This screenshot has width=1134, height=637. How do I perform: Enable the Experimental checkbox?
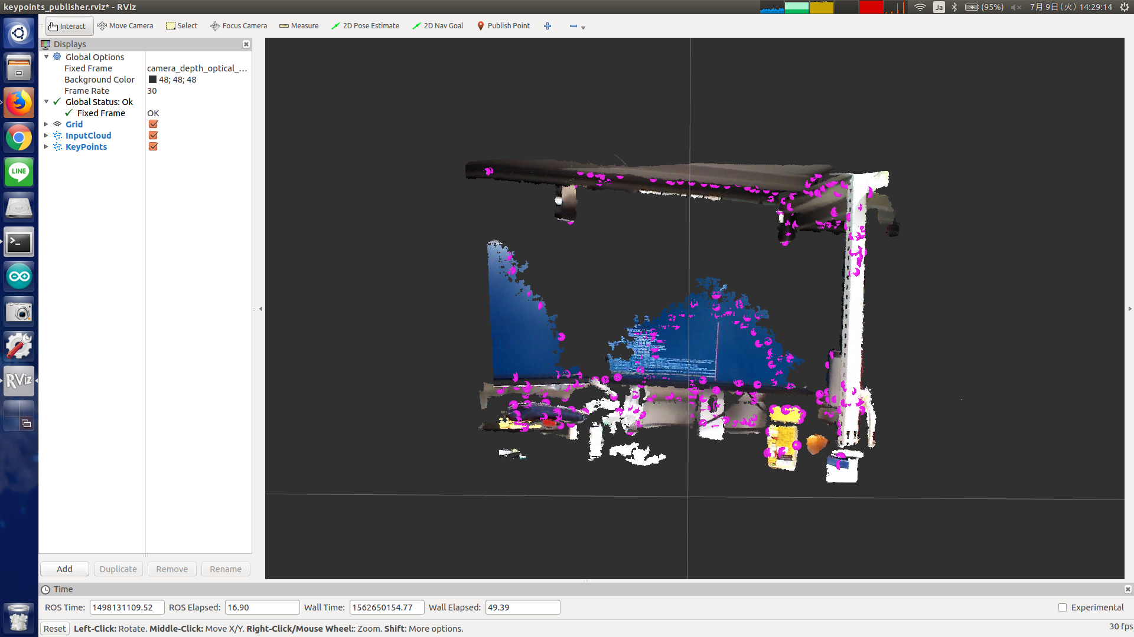1063,608
